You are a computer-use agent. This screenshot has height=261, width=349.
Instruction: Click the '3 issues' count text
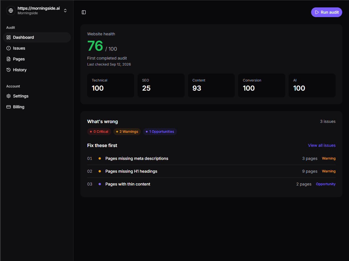click(328, 121)
